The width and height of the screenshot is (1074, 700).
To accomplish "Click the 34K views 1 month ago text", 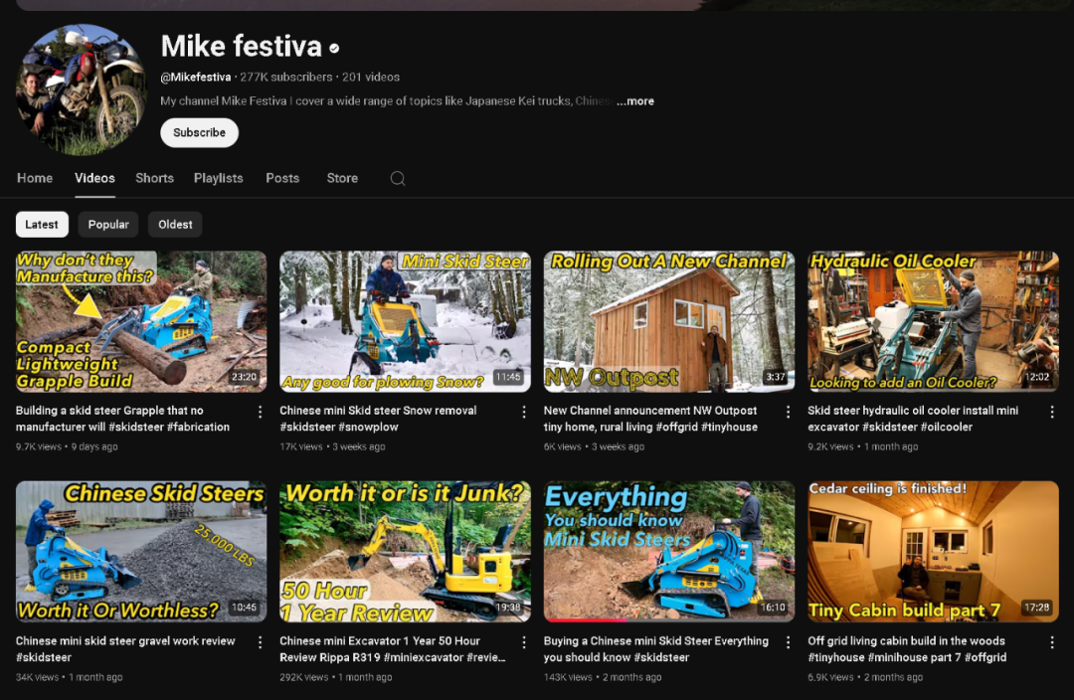I will coord(70,677).
